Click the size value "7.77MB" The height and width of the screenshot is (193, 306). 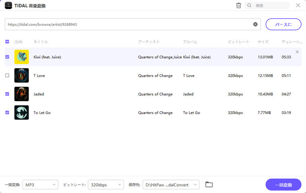(x=264, y=113)
